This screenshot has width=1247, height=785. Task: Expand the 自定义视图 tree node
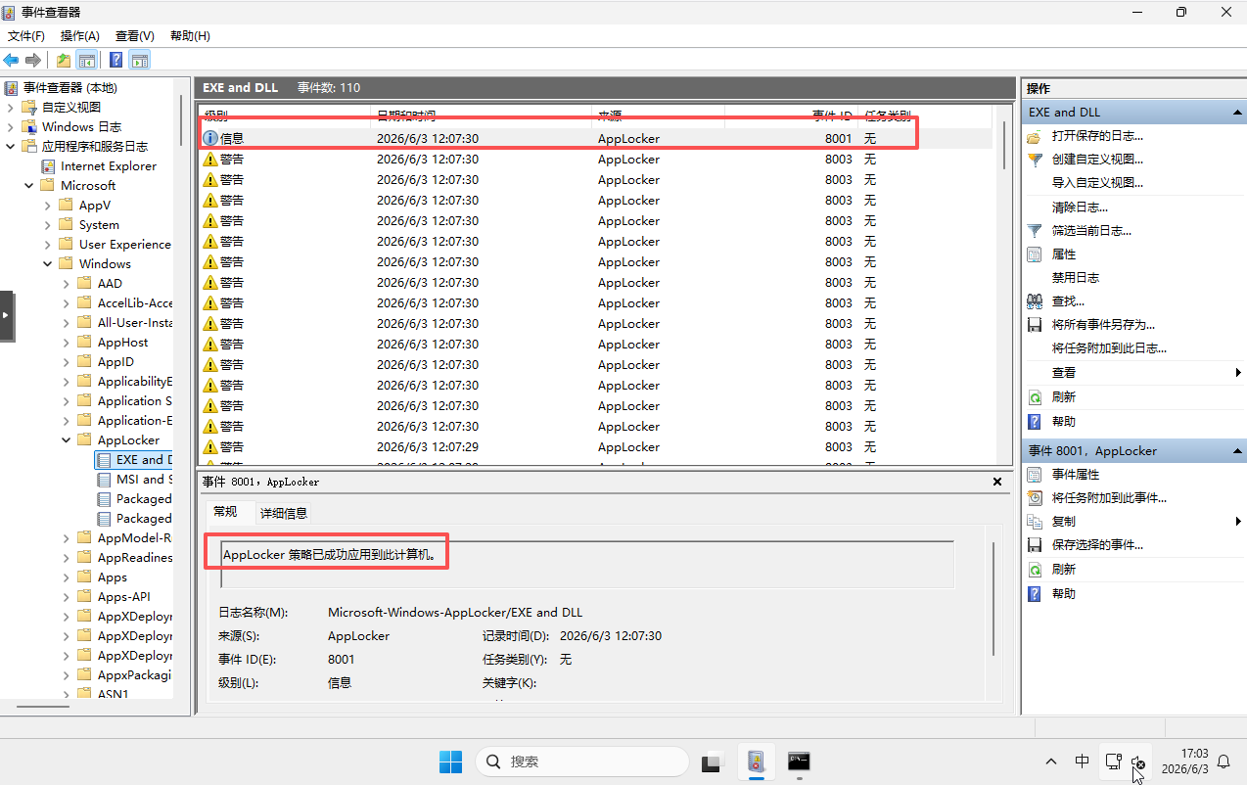click(11, 108)
